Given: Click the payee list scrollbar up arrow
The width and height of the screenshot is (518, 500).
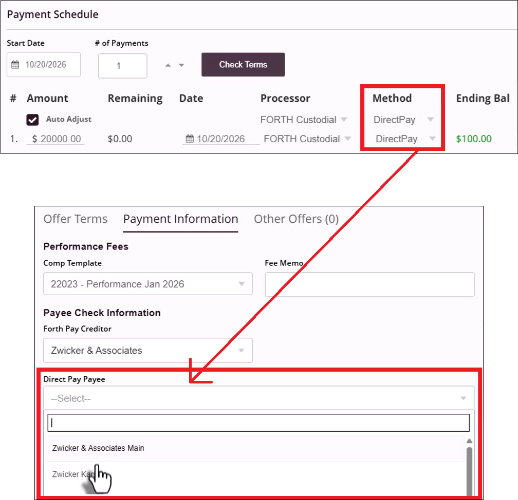Looking at the screenshot, I should pos(469,441).
